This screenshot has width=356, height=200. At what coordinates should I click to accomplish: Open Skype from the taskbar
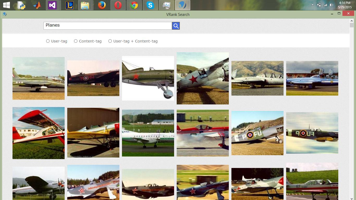coord(150,5)
